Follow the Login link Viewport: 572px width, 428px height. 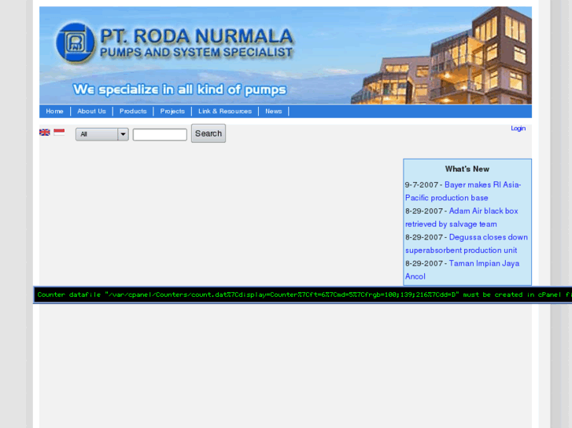pyautogui.click(x=518, y=128)
